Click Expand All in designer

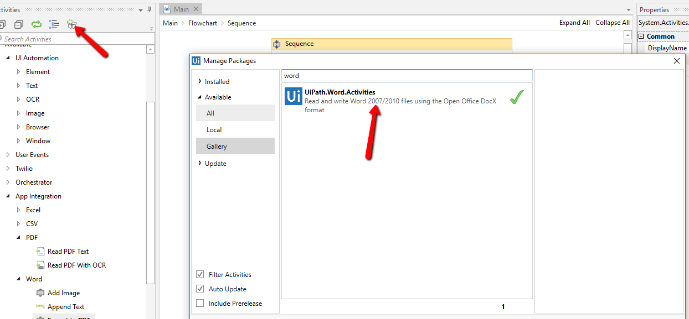point(574,23)
